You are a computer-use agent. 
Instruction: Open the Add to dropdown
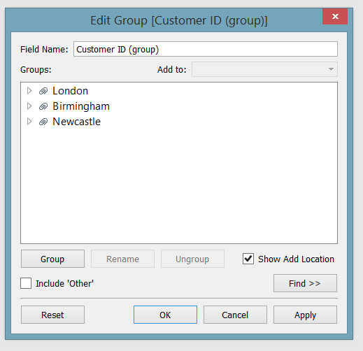264,69
